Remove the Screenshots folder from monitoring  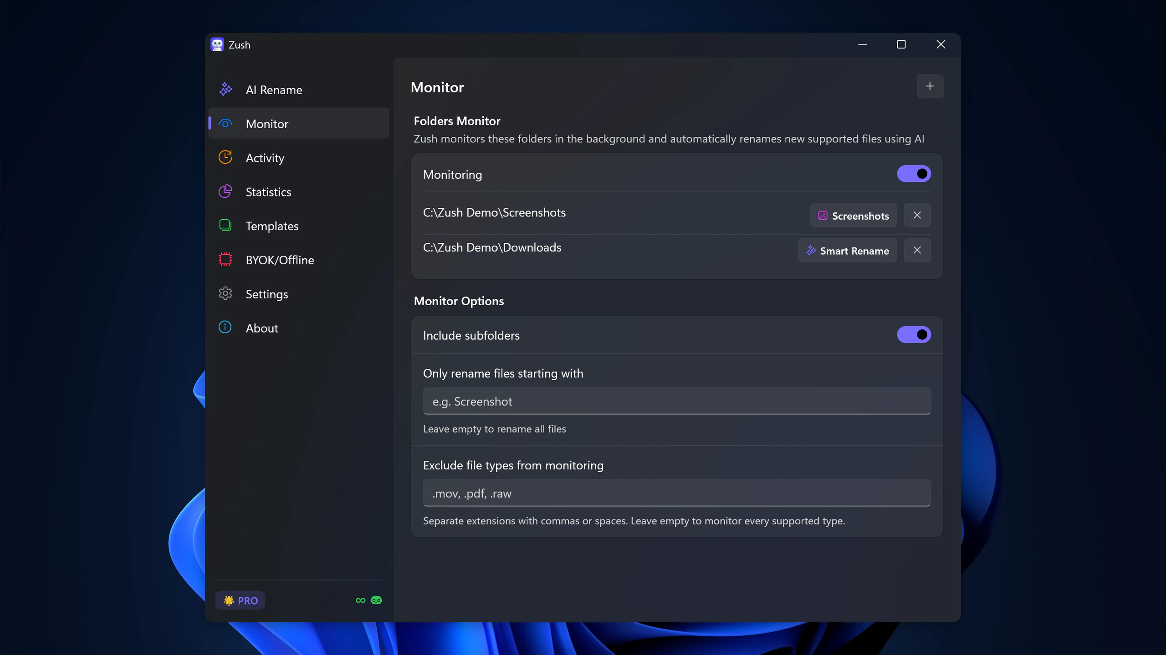pos(917,215)
